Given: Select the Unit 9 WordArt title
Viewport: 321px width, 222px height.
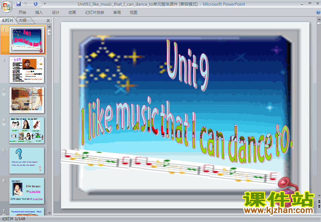Looking at the screenshot, I should (x=187, y=64).
